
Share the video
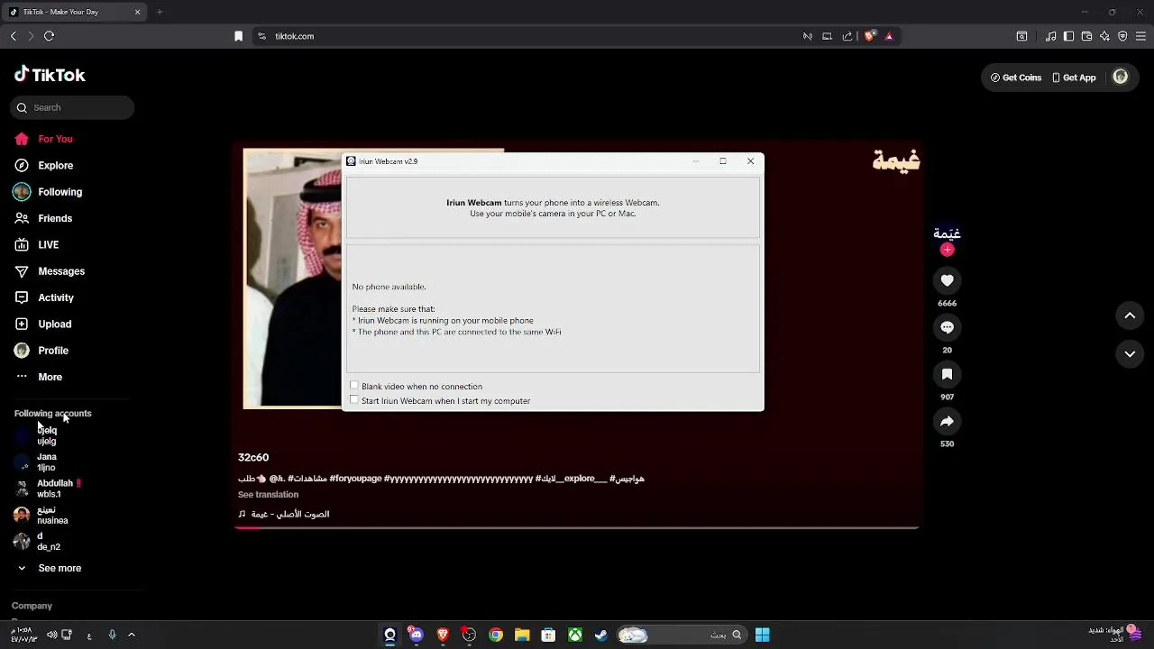[947, 422]
